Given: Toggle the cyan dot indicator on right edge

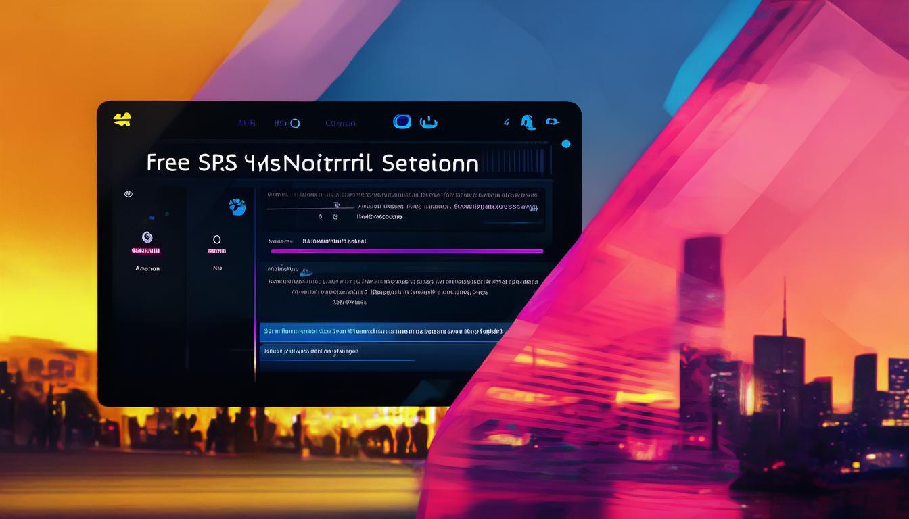Looking at the screenshot, I should coord(566,144).
